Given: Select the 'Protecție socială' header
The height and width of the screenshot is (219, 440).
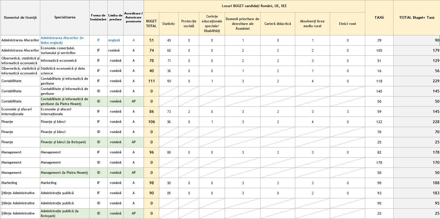Looking at the screenshot, I should [189, 24].
